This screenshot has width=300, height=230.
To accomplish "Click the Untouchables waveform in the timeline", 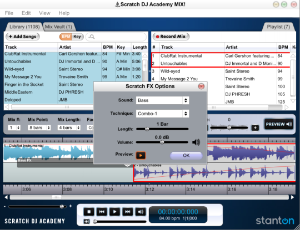I will 214,173.
